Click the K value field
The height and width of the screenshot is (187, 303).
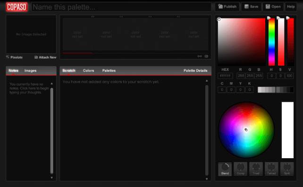coord(250,90)
